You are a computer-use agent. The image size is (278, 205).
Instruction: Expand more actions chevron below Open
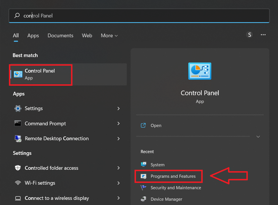tap(258, 136)
